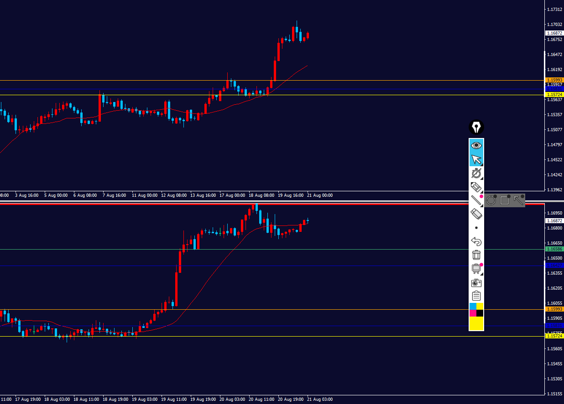Pick the small yellow color swatch

[x=480, y=306]
